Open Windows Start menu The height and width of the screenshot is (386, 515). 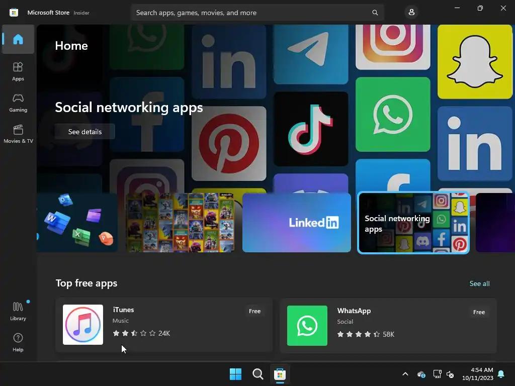235,374
